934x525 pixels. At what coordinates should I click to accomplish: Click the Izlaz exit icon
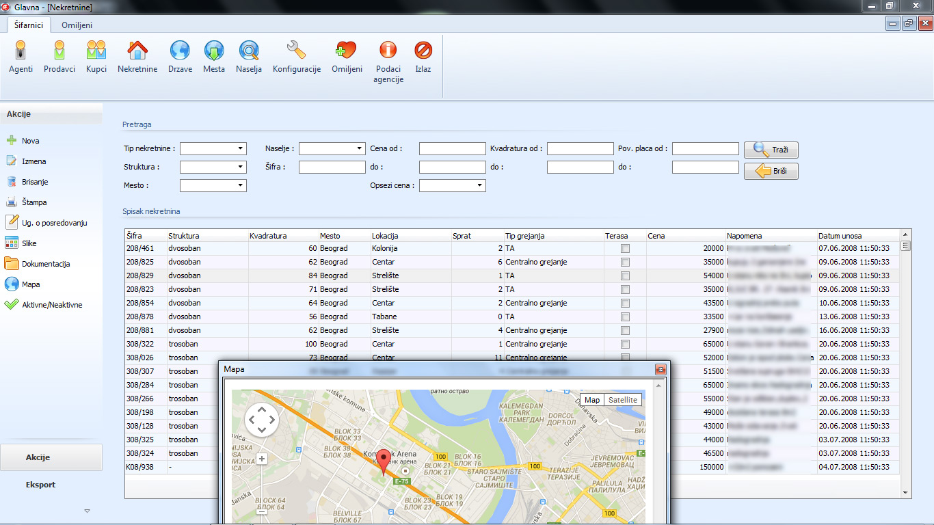pyautogui.click(x=423, y=56)
